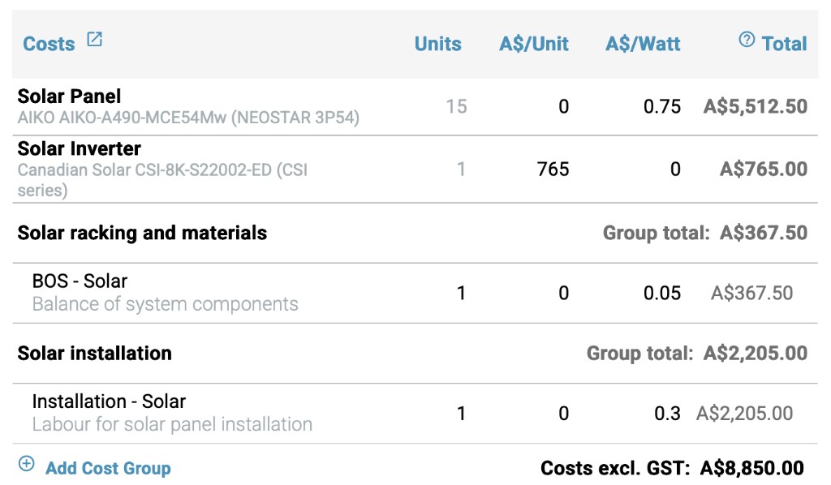Edit the Solar Panel A$/Unit value 0
Viewport: 831px width, 485px height.
click(564, 106)
